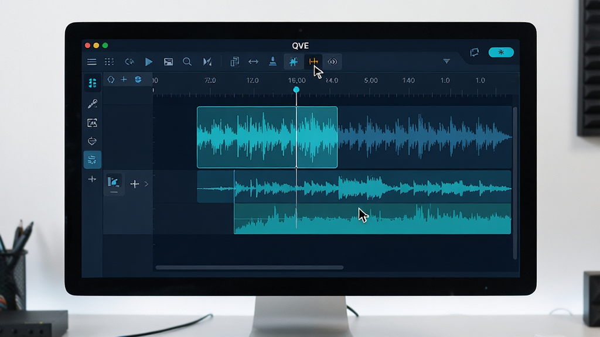Click the "5.00" mark on the ruler
Screen dimensions: 600x337
pos(371,81)
